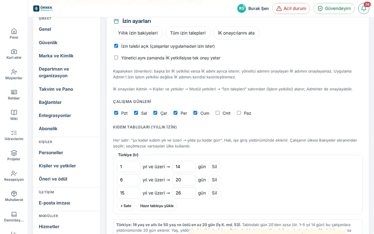Screen dimensions: 374x234
Task: Click the notification bell icon
Action: [x=363, y=9]
